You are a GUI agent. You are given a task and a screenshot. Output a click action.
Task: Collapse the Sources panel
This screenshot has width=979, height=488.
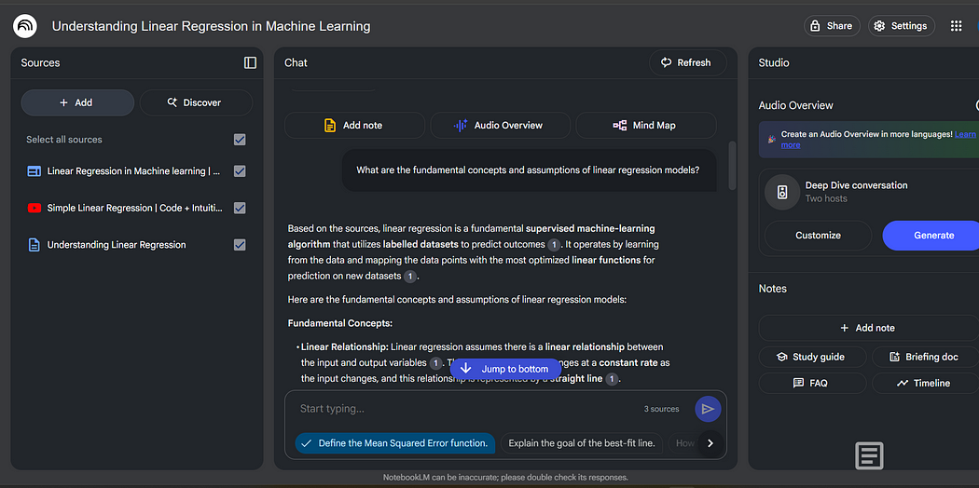[250, 62]
